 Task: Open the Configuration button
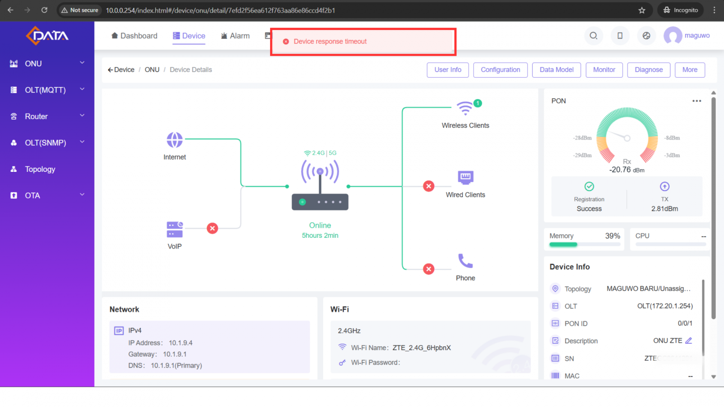tap(500, 70)
